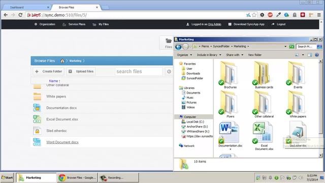This screenshot has height=183, width=325.
Task: Select Local Disk (C:) in navigation pane
Action: pos(193,122)
